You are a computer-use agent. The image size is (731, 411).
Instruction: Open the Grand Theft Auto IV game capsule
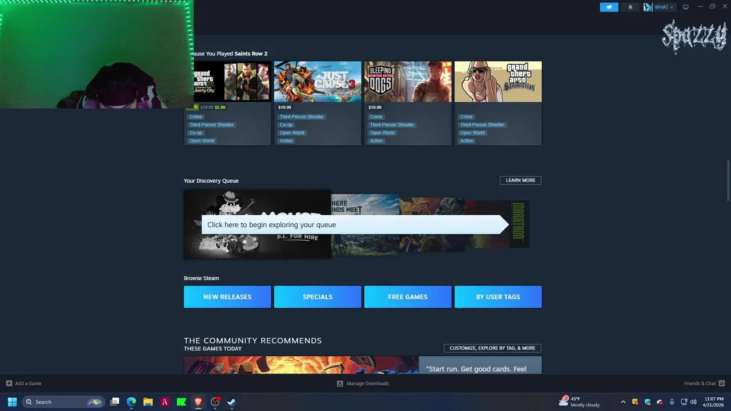click(232, 82)
